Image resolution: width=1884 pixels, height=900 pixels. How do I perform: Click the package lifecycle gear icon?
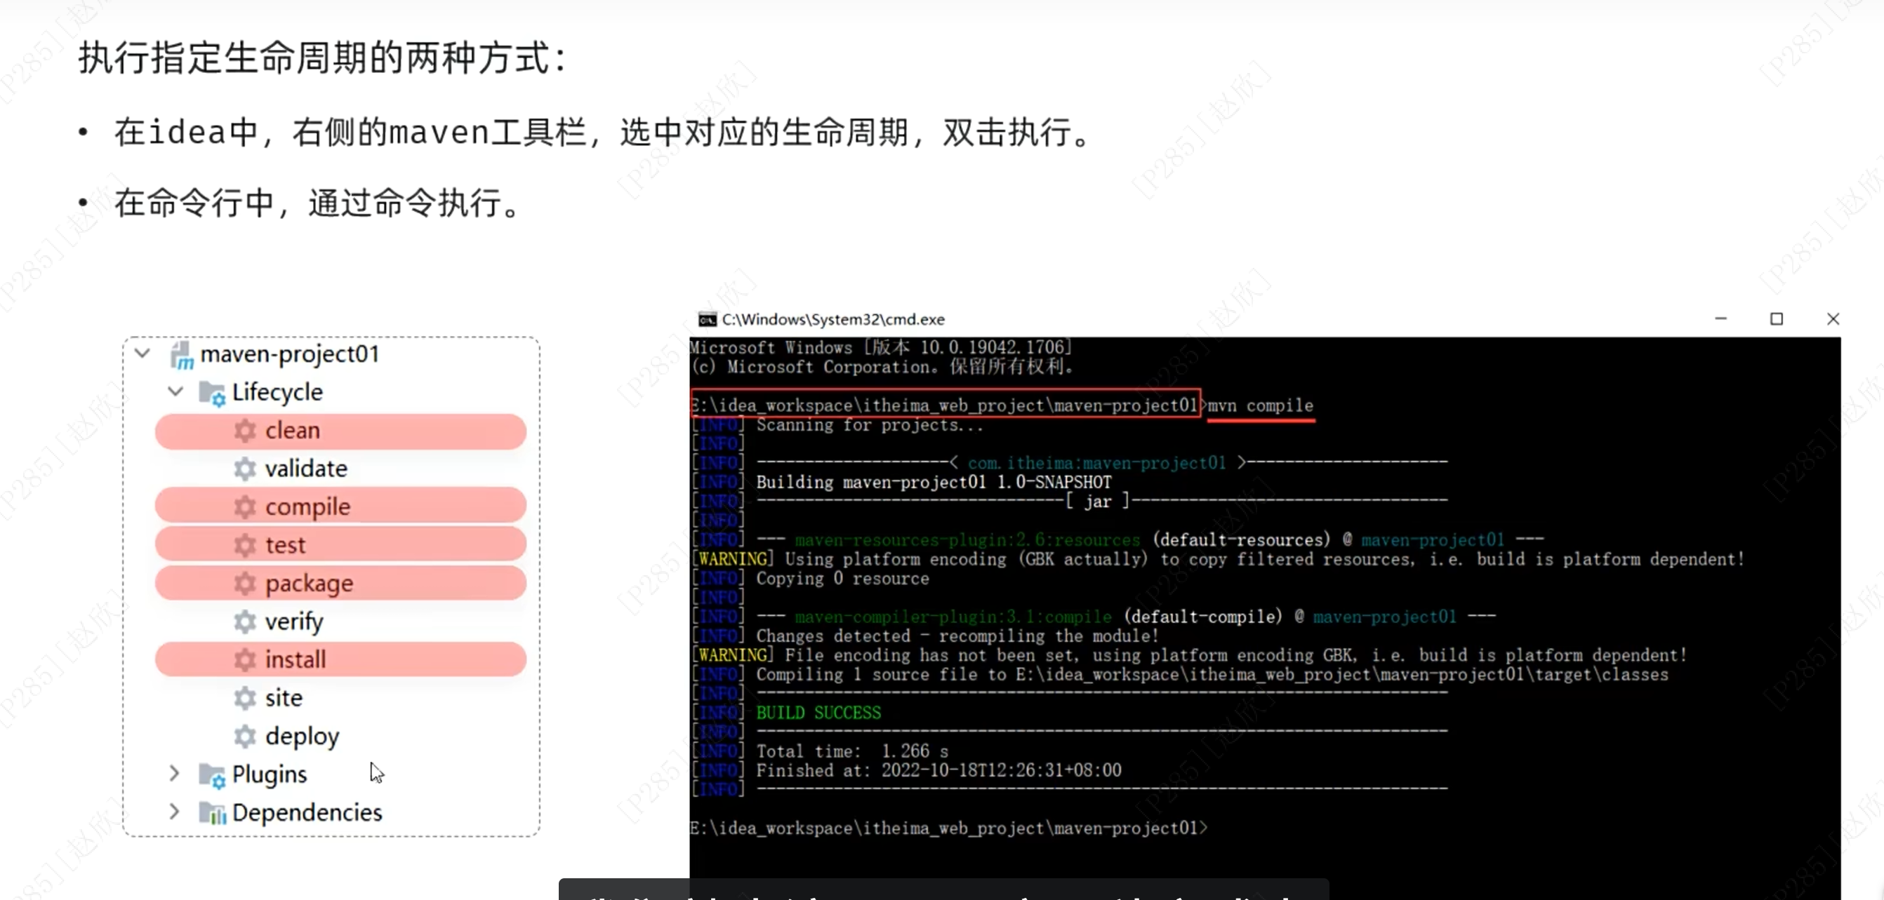245,584
